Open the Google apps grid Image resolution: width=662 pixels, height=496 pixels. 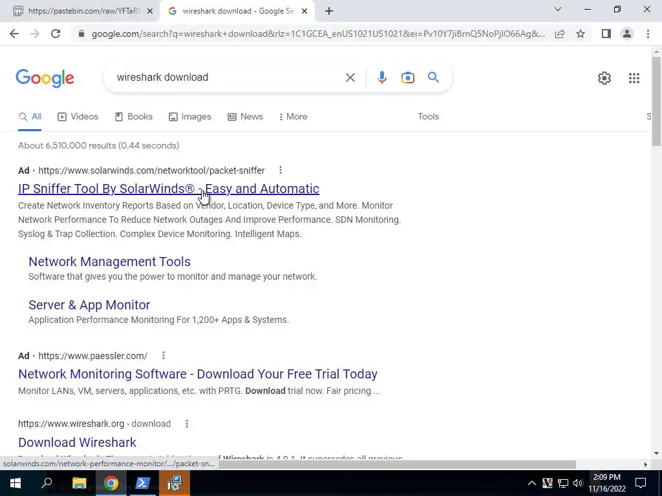634,78
